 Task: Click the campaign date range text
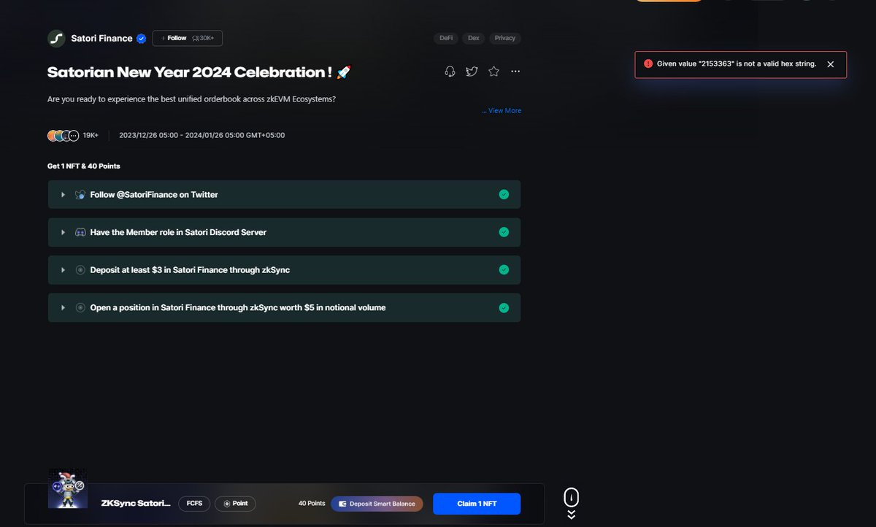pos(202,135)
